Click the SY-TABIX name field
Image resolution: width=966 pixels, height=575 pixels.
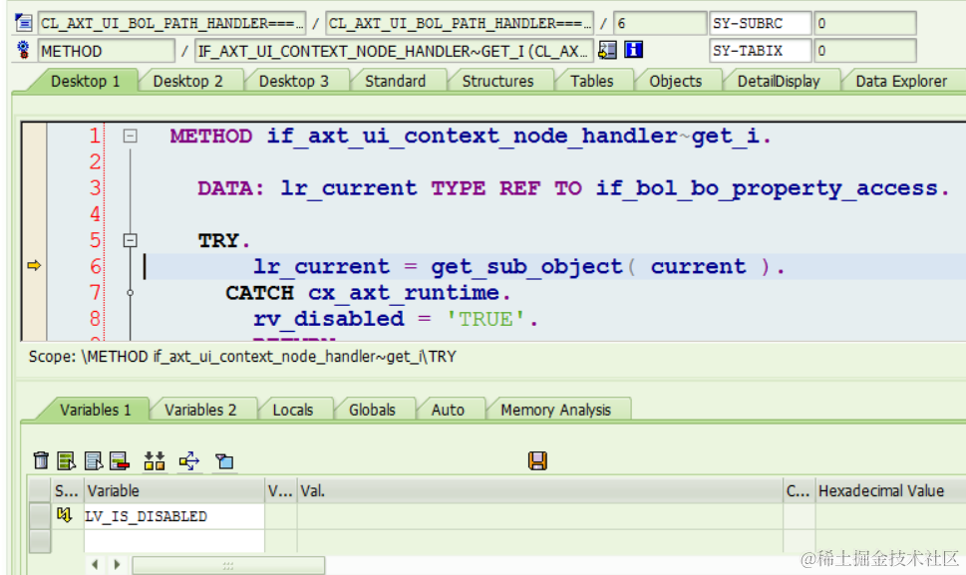click(x=761, y=51)
